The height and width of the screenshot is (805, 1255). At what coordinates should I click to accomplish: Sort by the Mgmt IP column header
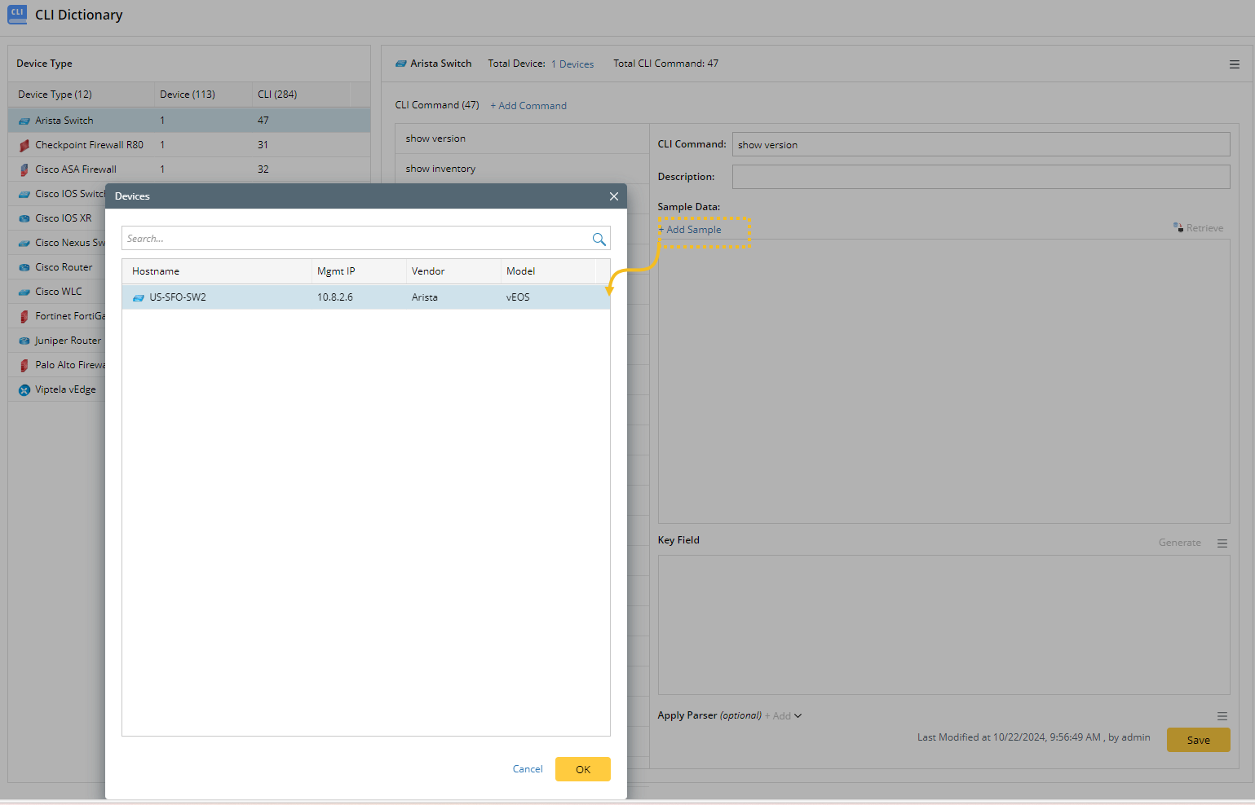(336, 271)
